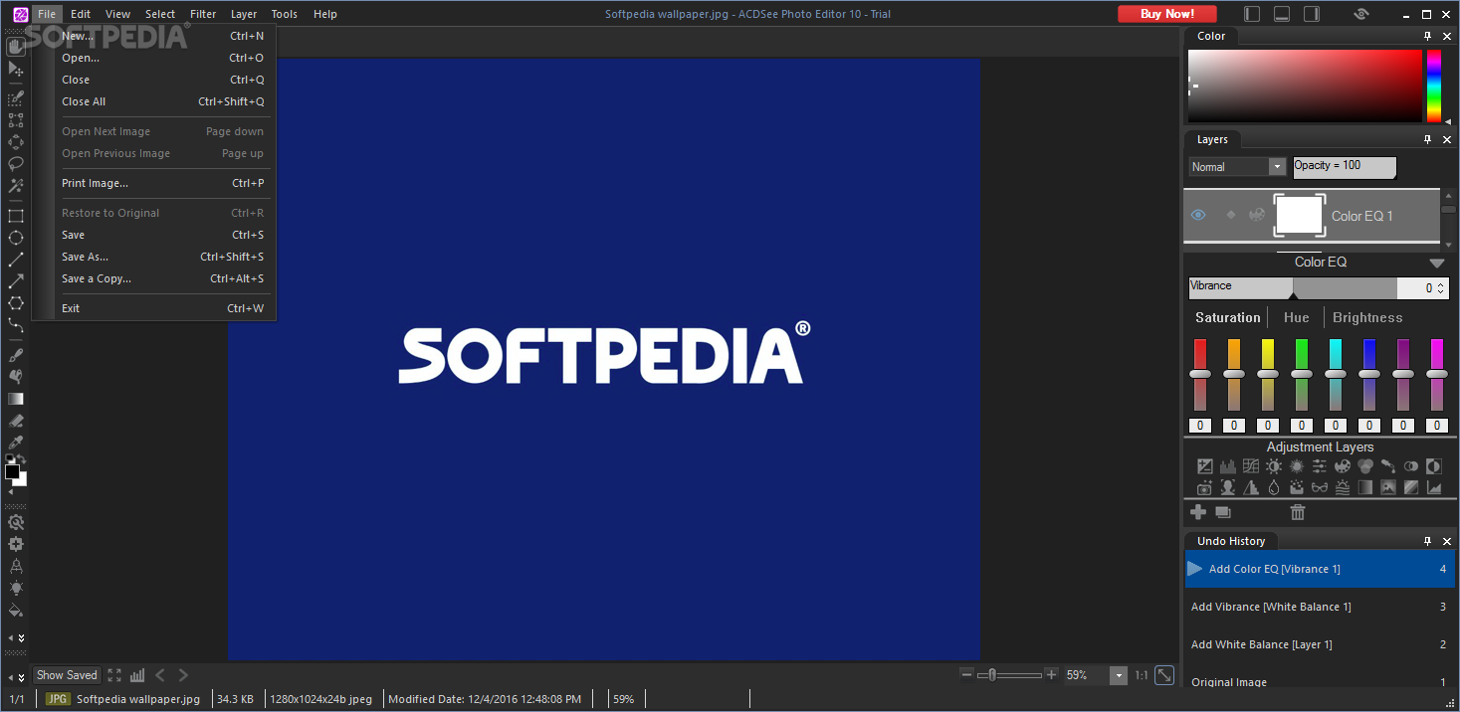Open the histogram from the bottom bar

point(137,675)
